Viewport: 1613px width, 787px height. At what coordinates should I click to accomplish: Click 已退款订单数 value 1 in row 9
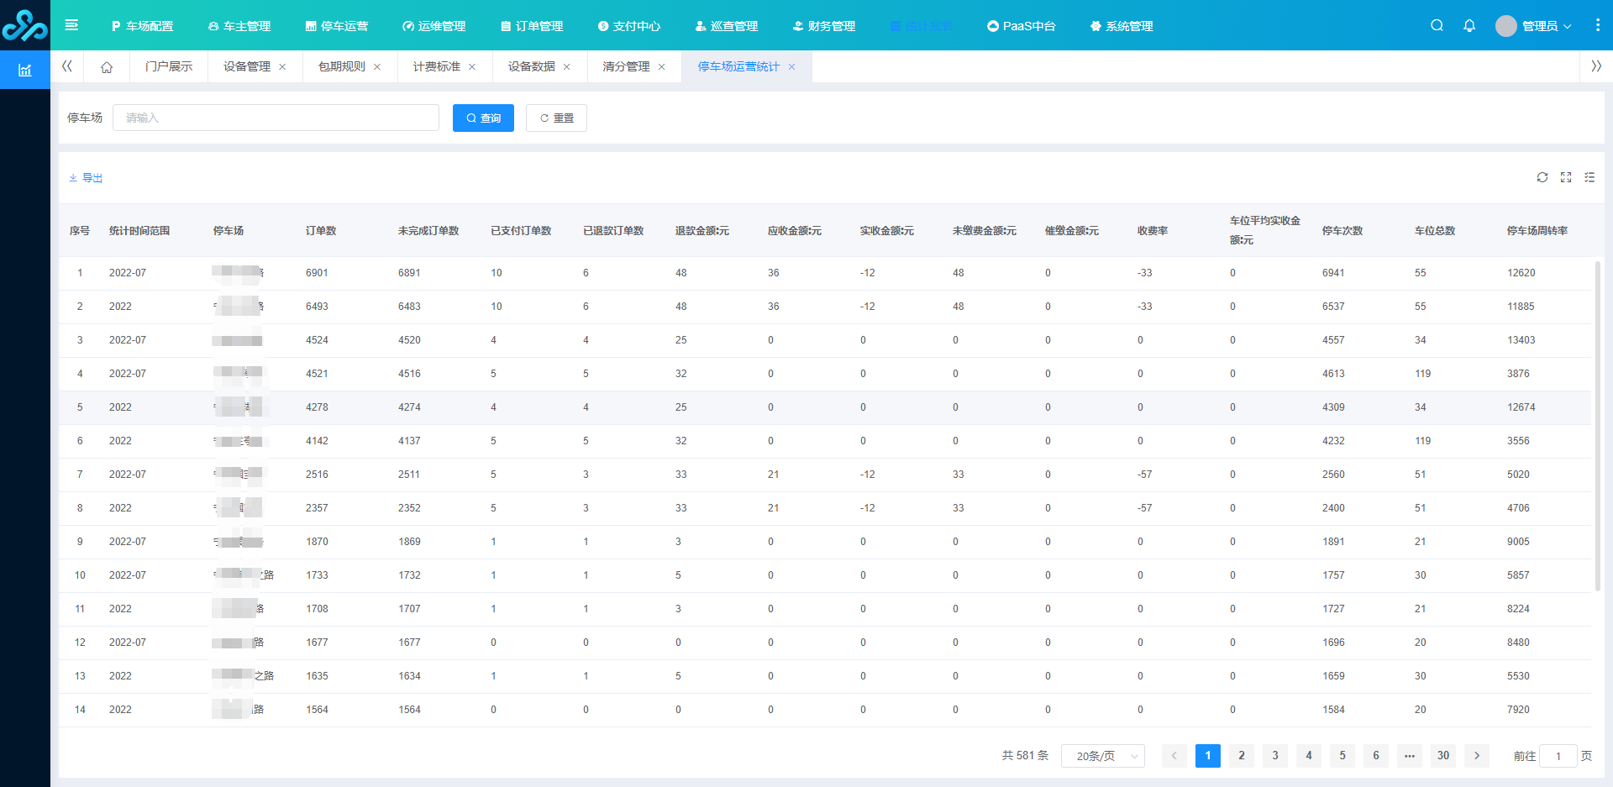(x=586, y=542)
